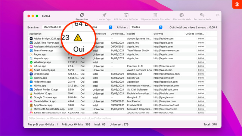Click Définir button for WhatsApp row
242x136 pixels.
(201, 62)
